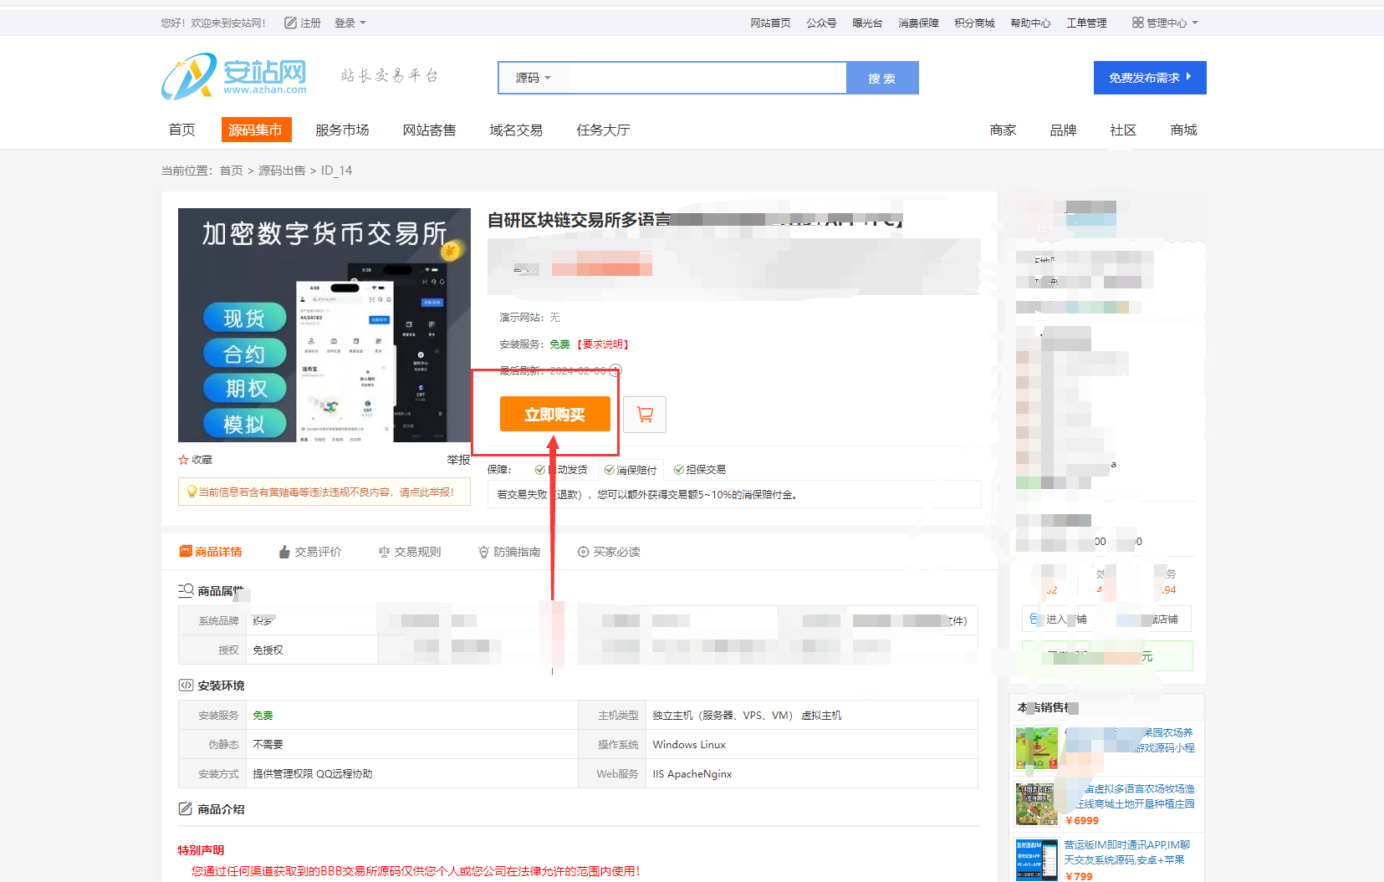Select the 源码集市 nav tab
Screen dimensions: 1384x882
click(256, 130)
